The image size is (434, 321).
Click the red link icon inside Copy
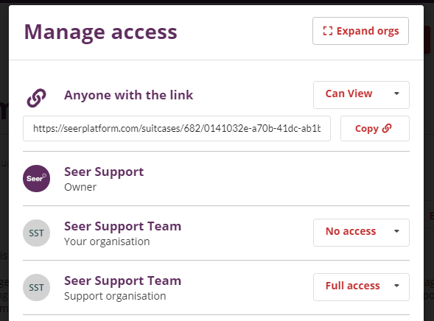point(387,128)
